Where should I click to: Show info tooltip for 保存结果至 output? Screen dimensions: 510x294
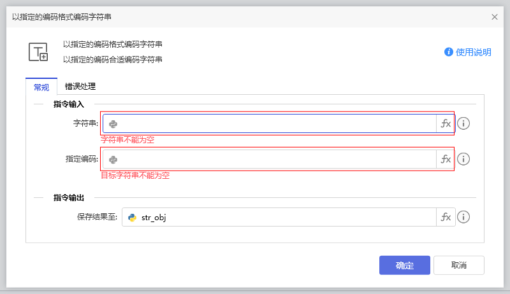coord(463,217)
